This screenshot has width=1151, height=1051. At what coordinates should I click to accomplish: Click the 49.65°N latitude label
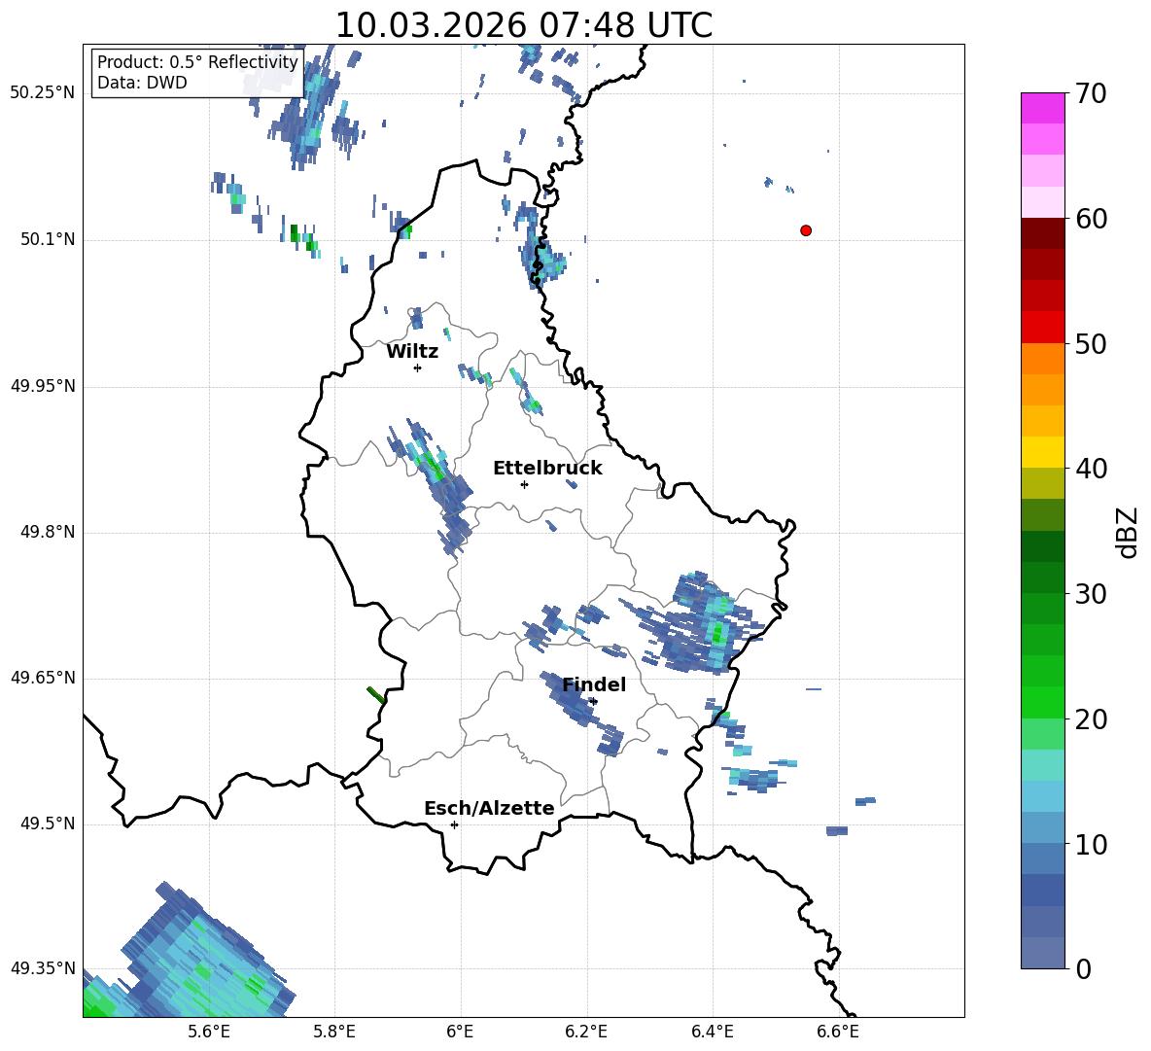(43, 678)
